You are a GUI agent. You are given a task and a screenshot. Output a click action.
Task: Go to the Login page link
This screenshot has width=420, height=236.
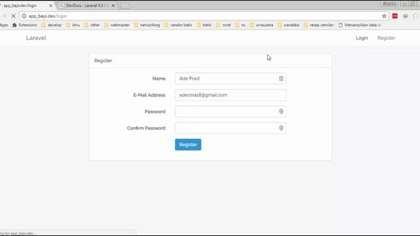(x=362, y=38)
